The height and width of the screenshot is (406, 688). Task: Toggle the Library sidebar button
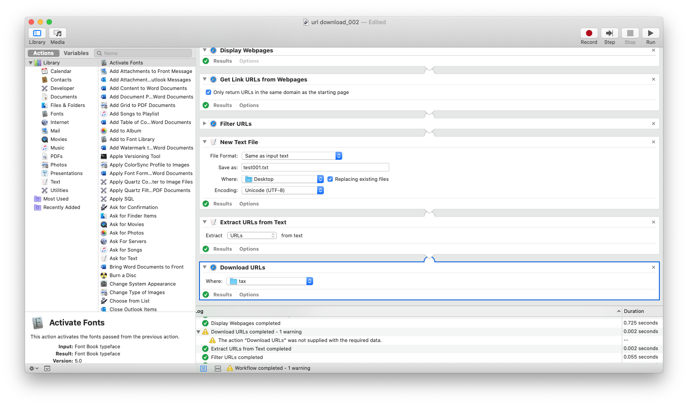37,33
